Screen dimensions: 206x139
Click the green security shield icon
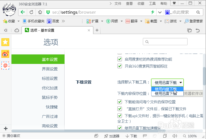48,12
